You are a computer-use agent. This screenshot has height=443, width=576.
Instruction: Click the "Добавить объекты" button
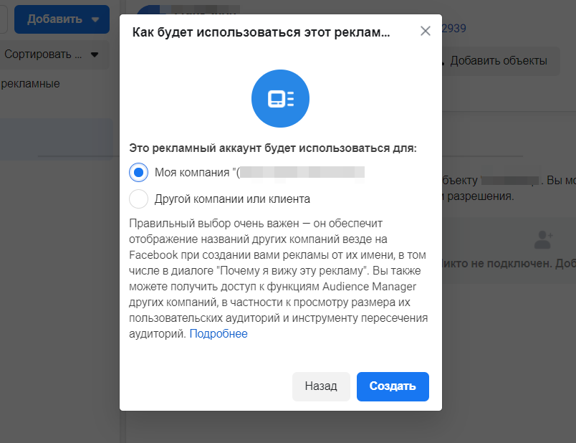(501, 61)
